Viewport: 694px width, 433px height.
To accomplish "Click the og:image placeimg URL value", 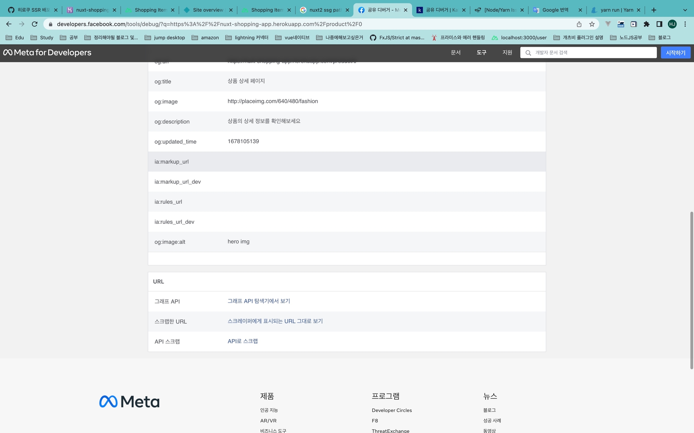I will click(x=273, y=101).
